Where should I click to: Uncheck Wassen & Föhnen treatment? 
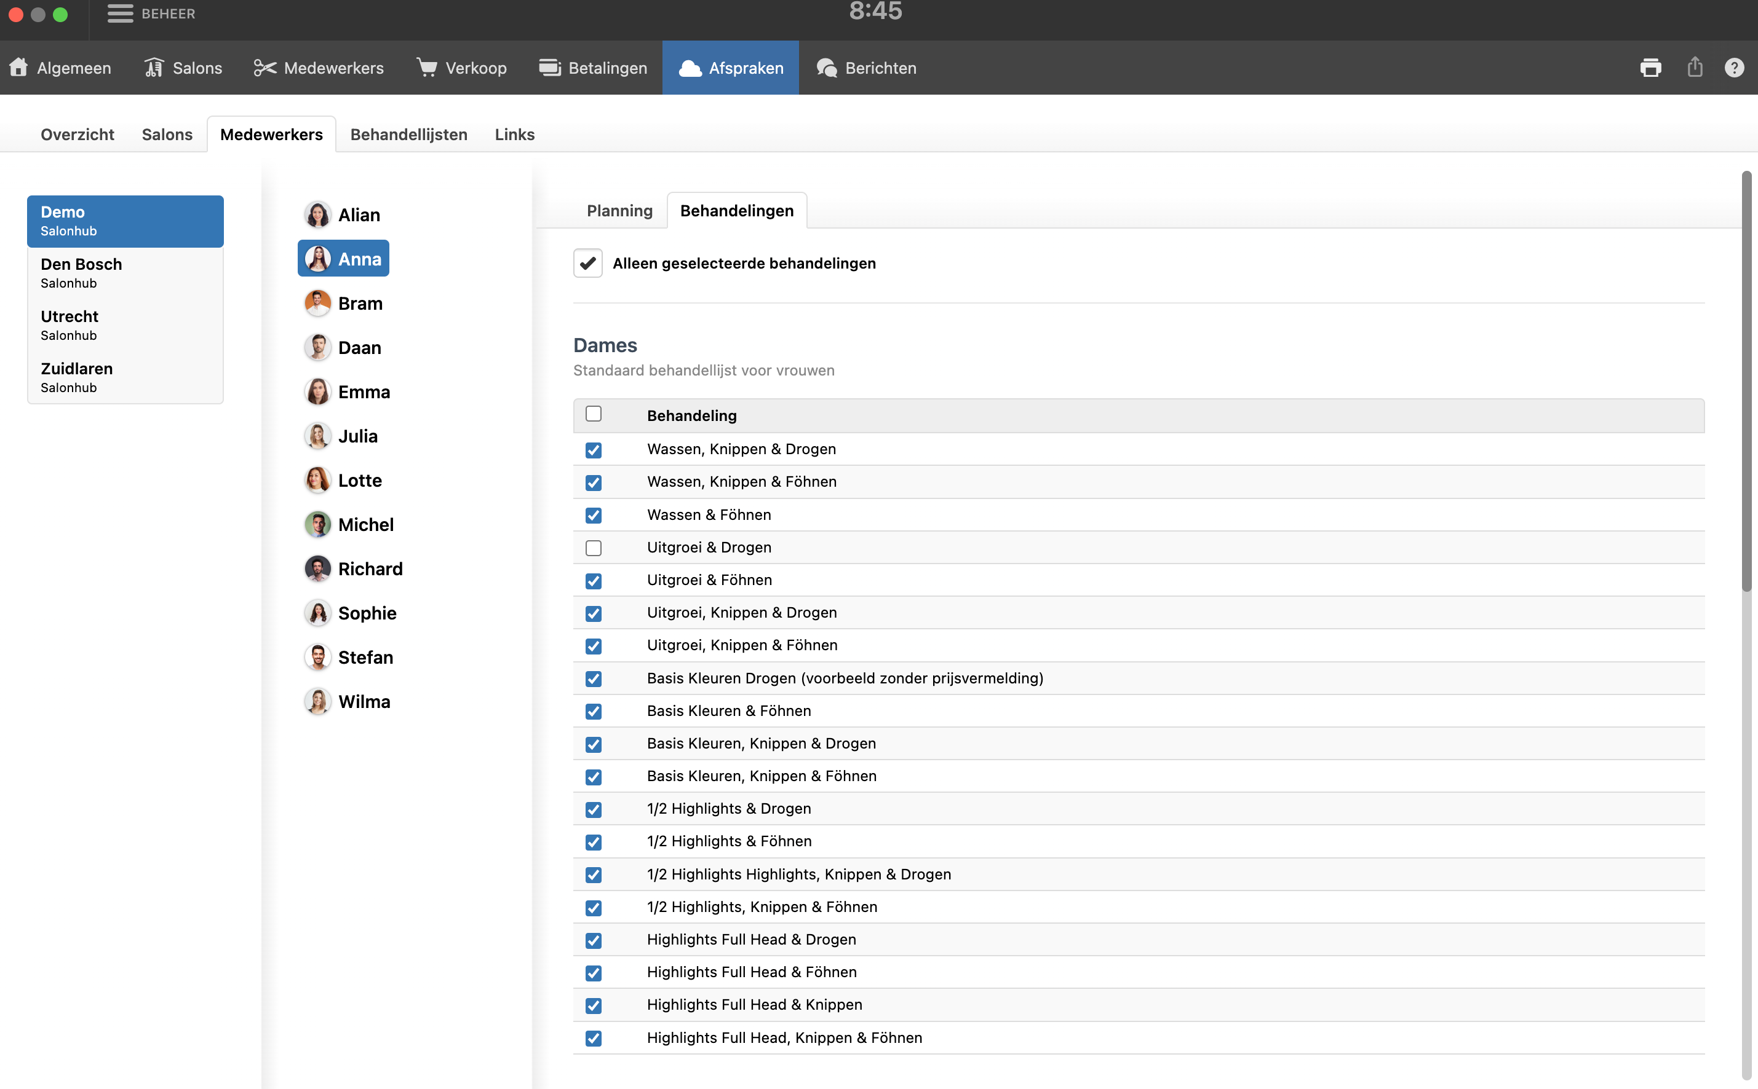[593, 516]
